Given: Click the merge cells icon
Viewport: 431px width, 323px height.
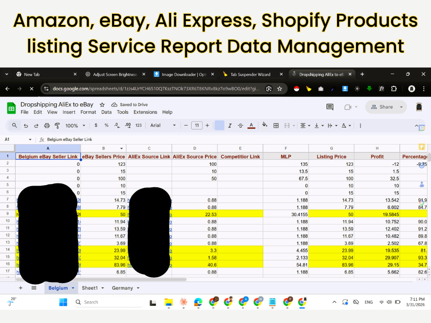Looking at the screenshot, I should coord(287,125).
